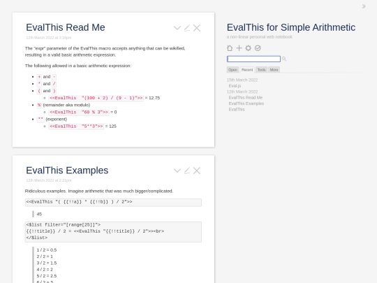Click the EvalThis for Simple Arithmetic site title
Viewport: 377px width, 283px height.
[x=291, y=27]
